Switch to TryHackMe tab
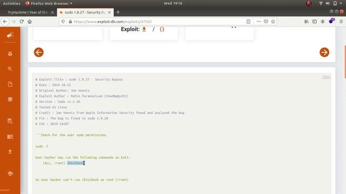 28,12
